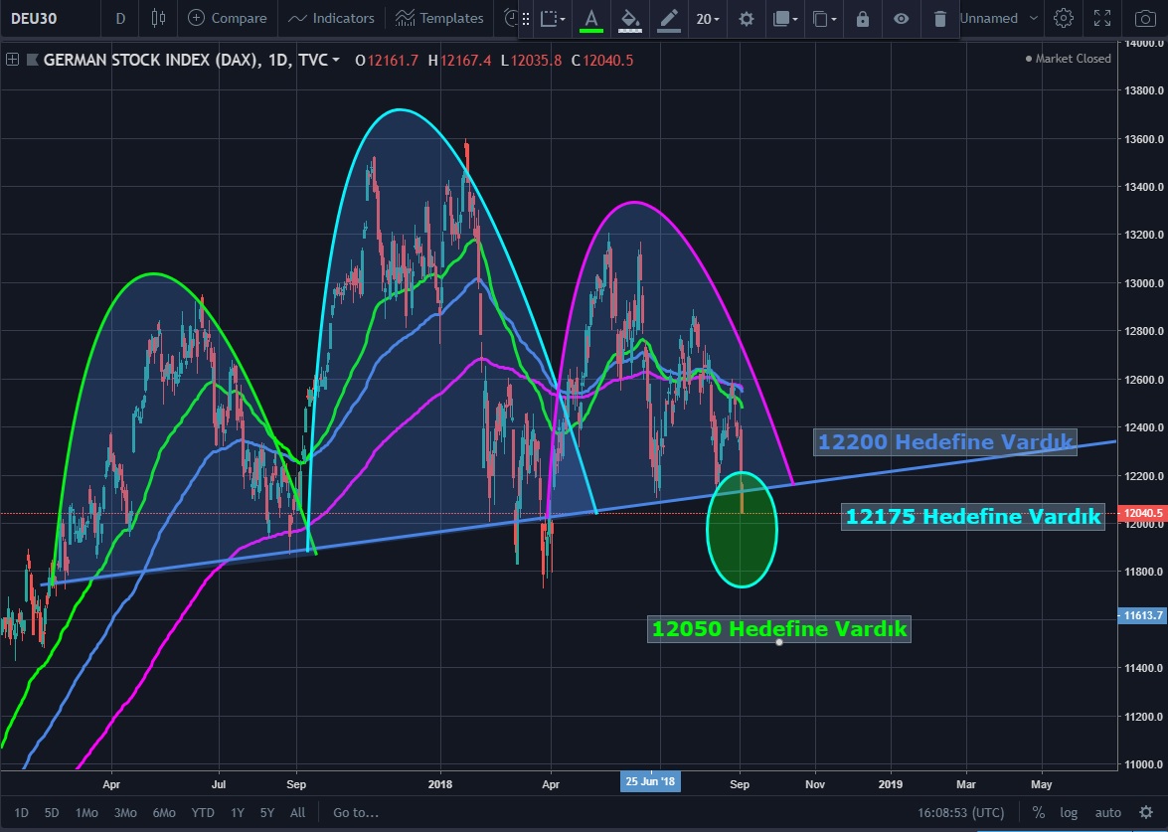Delete the selected drawing with trash icon
The image size is (1168, 832).
tap(939, 18)
